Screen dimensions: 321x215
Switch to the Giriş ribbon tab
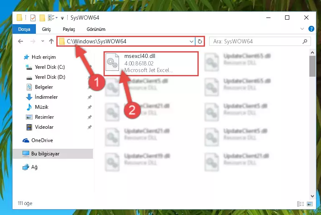46,29
